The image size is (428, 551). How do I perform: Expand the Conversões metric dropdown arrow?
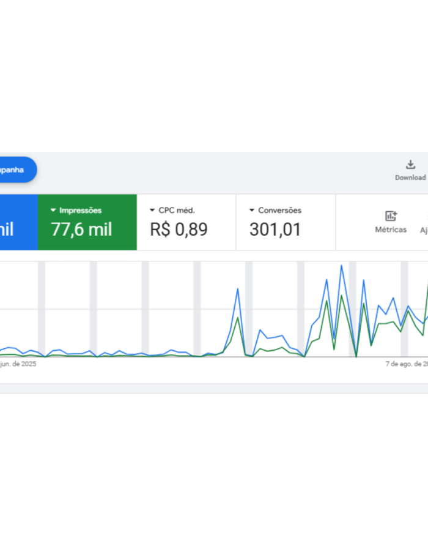coord(252,211)
